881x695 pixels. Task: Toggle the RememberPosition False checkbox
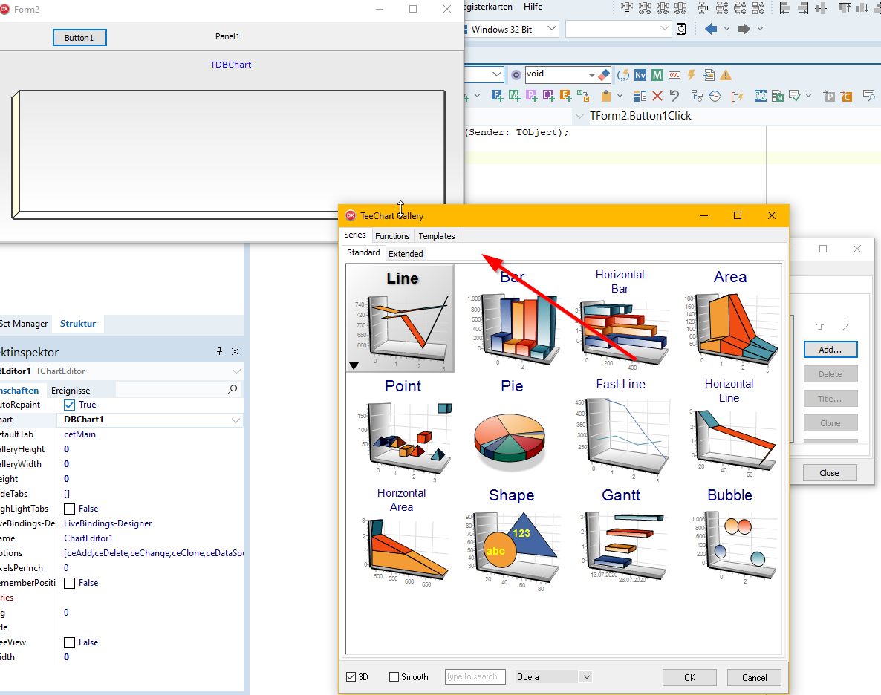(x=70, y=583)
